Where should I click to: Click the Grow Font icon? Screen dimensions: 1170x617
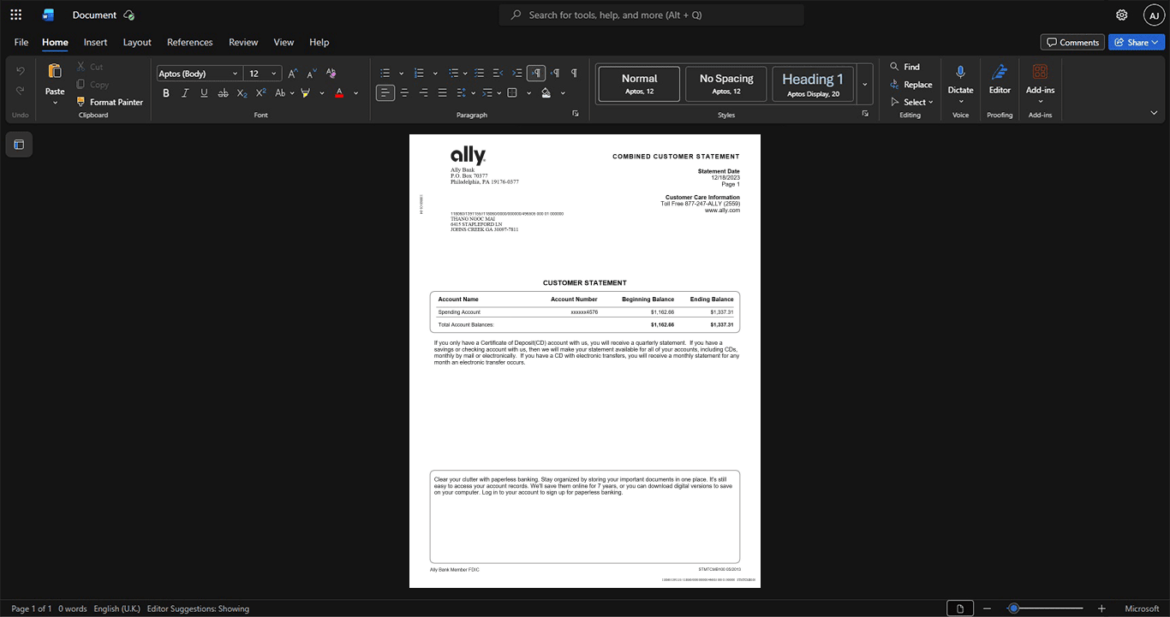pos(293,74)
